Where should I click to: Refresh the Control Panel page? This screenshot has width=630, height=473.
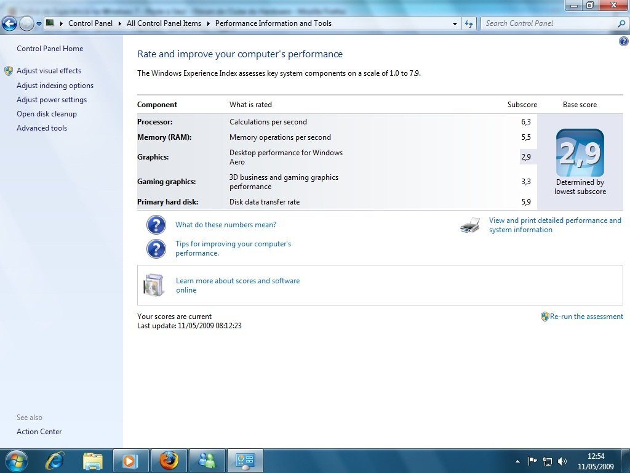tap(468, 24)
